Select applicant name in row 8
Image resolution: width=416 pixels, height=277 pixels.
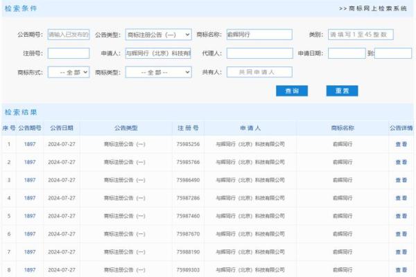pos(250,270)
